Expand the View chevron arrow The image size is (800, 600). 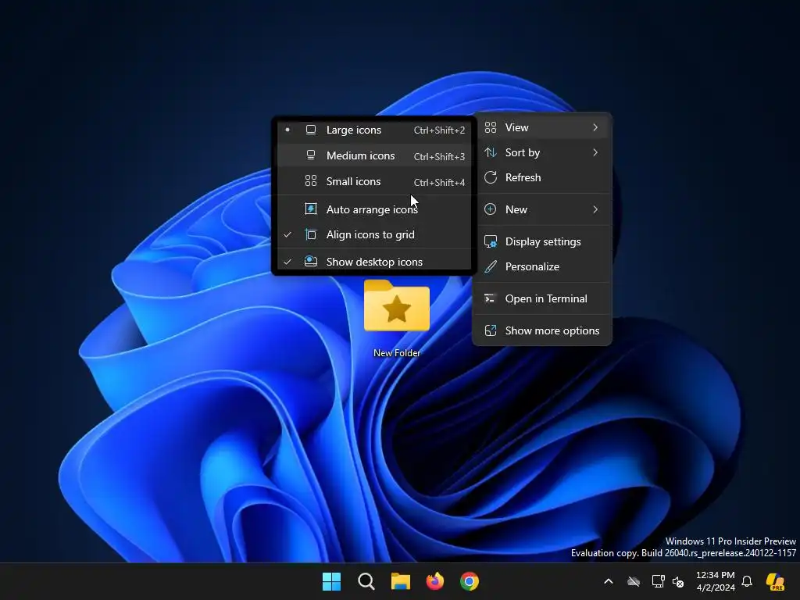[x=595, y=127]
